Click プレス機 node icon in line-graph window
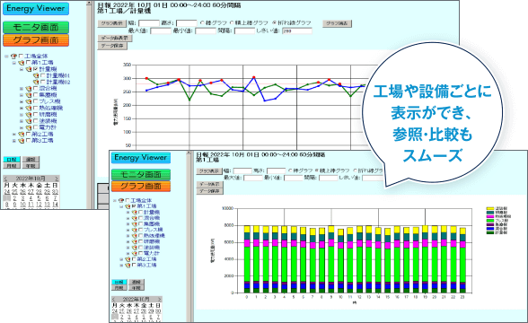 pos(29,101)
